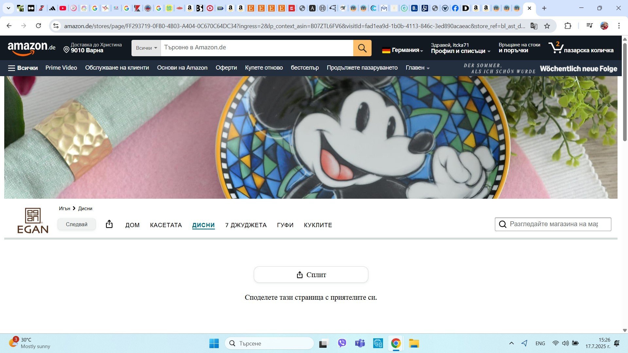628x353 pixels.
Task: Click the Оферти navigation link
Action: [226, 68]
